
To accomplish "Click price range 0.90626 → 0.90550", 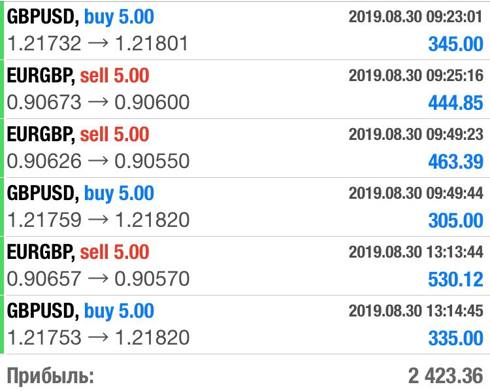I will point(98,161).
